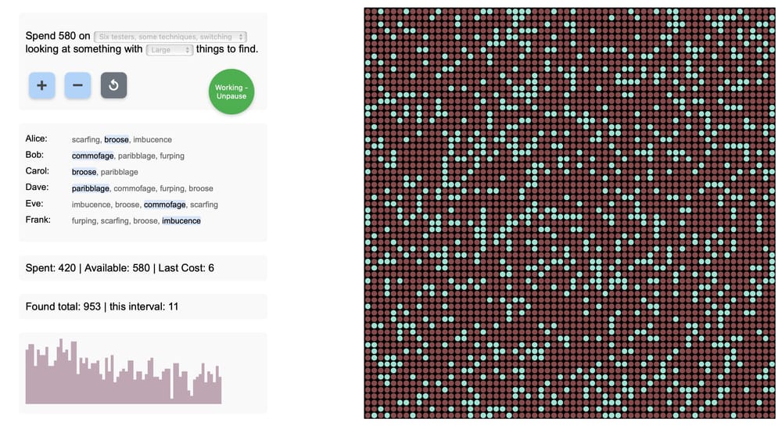The image size is (782, 426).
Task: Click the found-per-interval histogram chart
Action: pos(124,371)
